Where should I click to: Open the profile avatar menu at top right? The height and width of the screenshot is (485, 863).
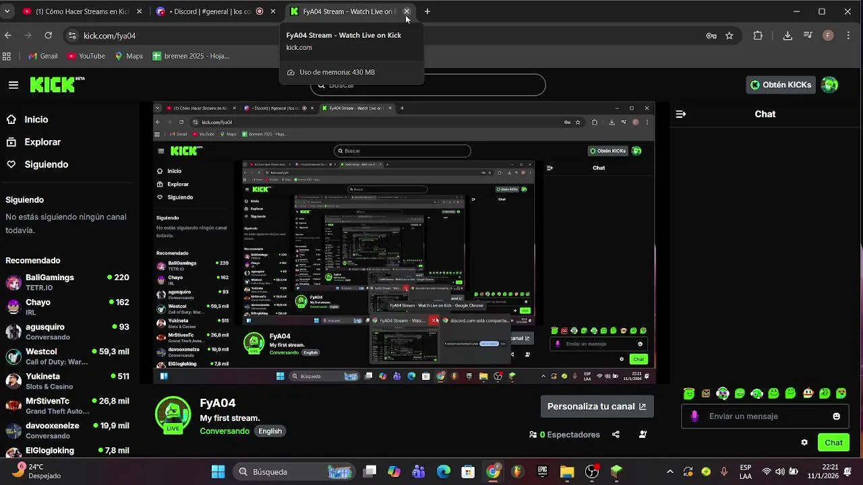830,85
